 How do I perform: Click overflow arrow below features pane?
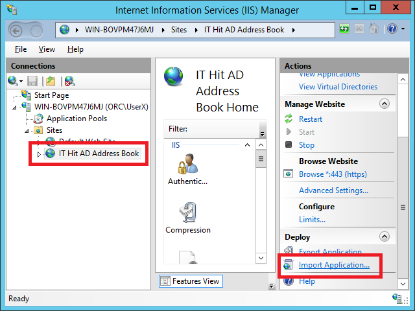[271, 286]
